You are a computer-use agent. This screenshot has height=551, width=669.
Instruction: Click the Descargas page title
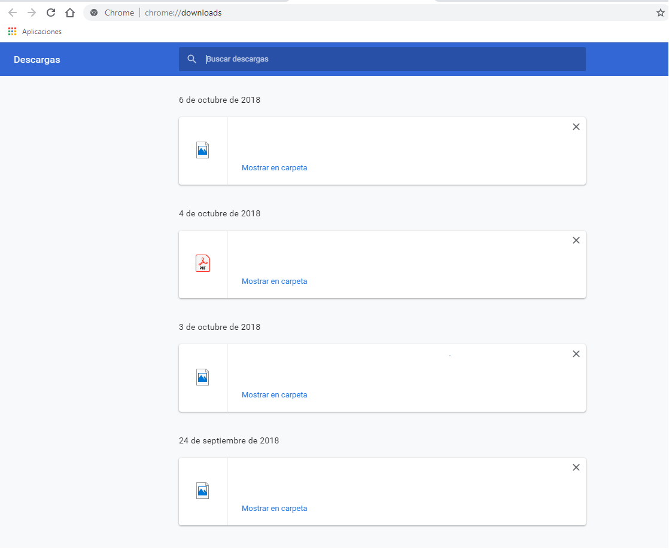[x=37, y=60]
